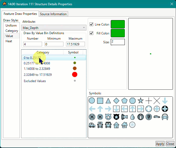
Task: Select the faded circle symbol in last row
Action: [132, 125]
